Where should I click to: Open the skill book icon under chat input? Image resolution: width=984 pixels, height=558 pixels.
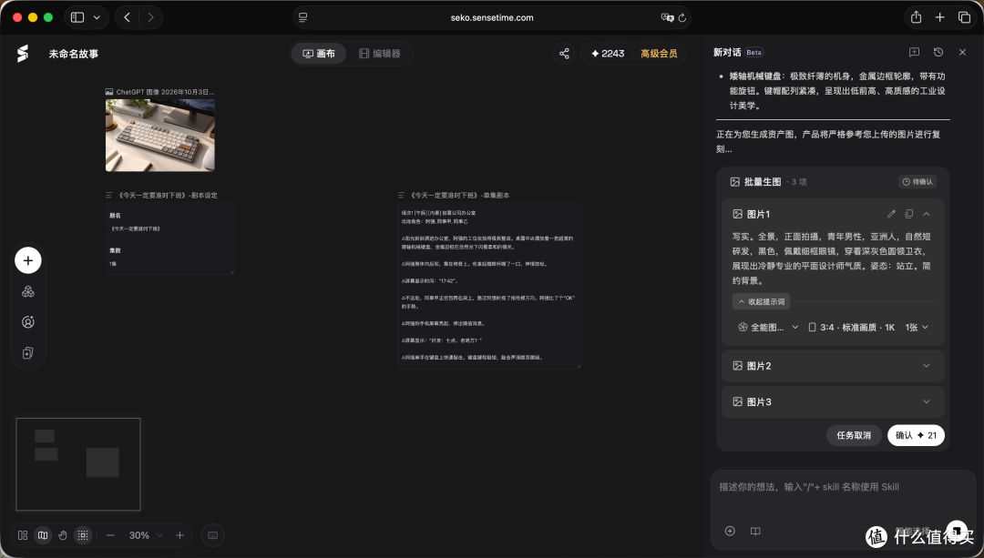755,531
